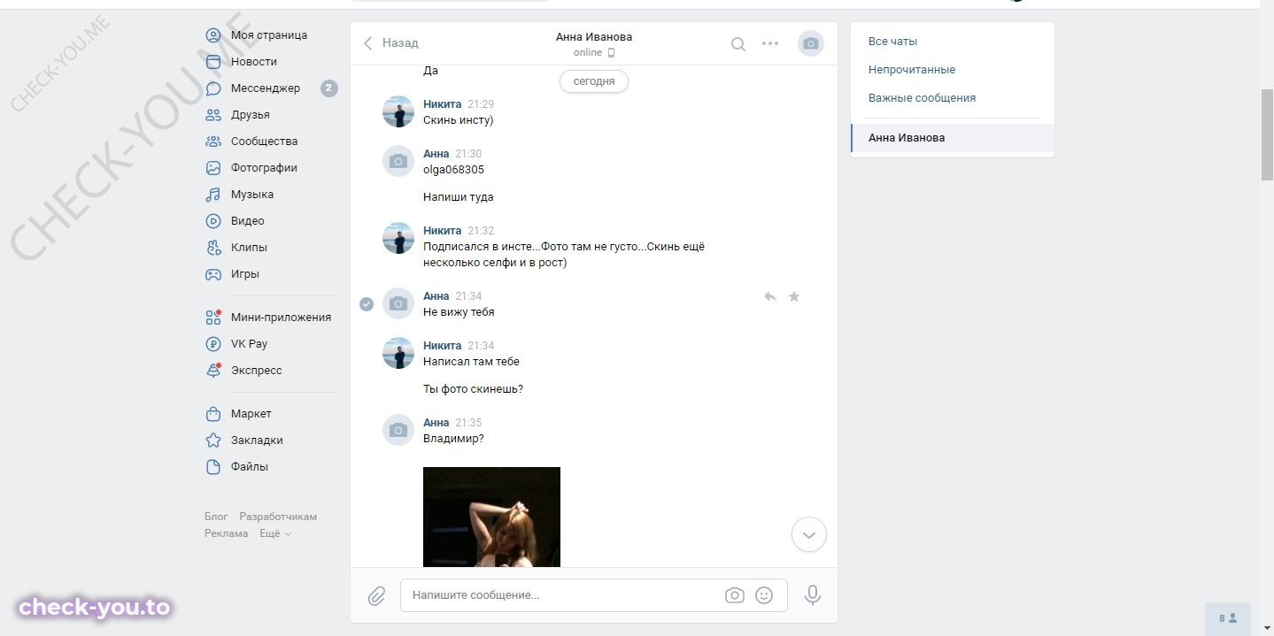Go back with the Назад button

pyautogui.click(x=390, y=43)
